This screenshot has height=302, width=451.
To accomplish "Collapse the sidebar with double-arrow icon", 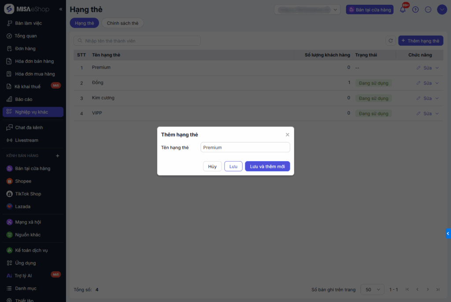I will 61,9.
